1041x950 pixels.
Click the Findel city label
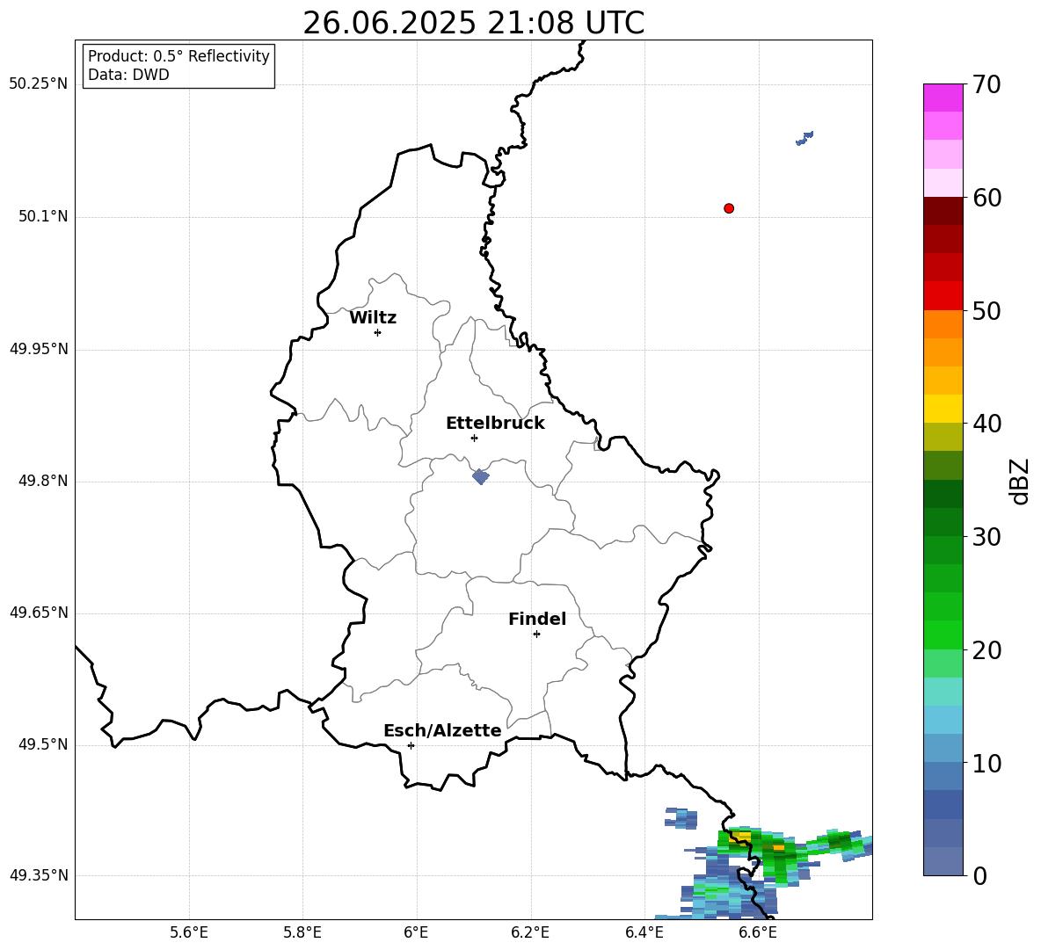[x=537, y=619]
